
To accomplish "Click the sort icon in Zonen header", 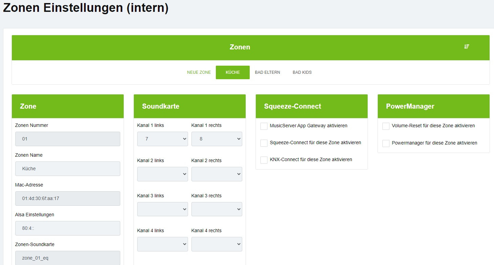I will click(467, 47).
